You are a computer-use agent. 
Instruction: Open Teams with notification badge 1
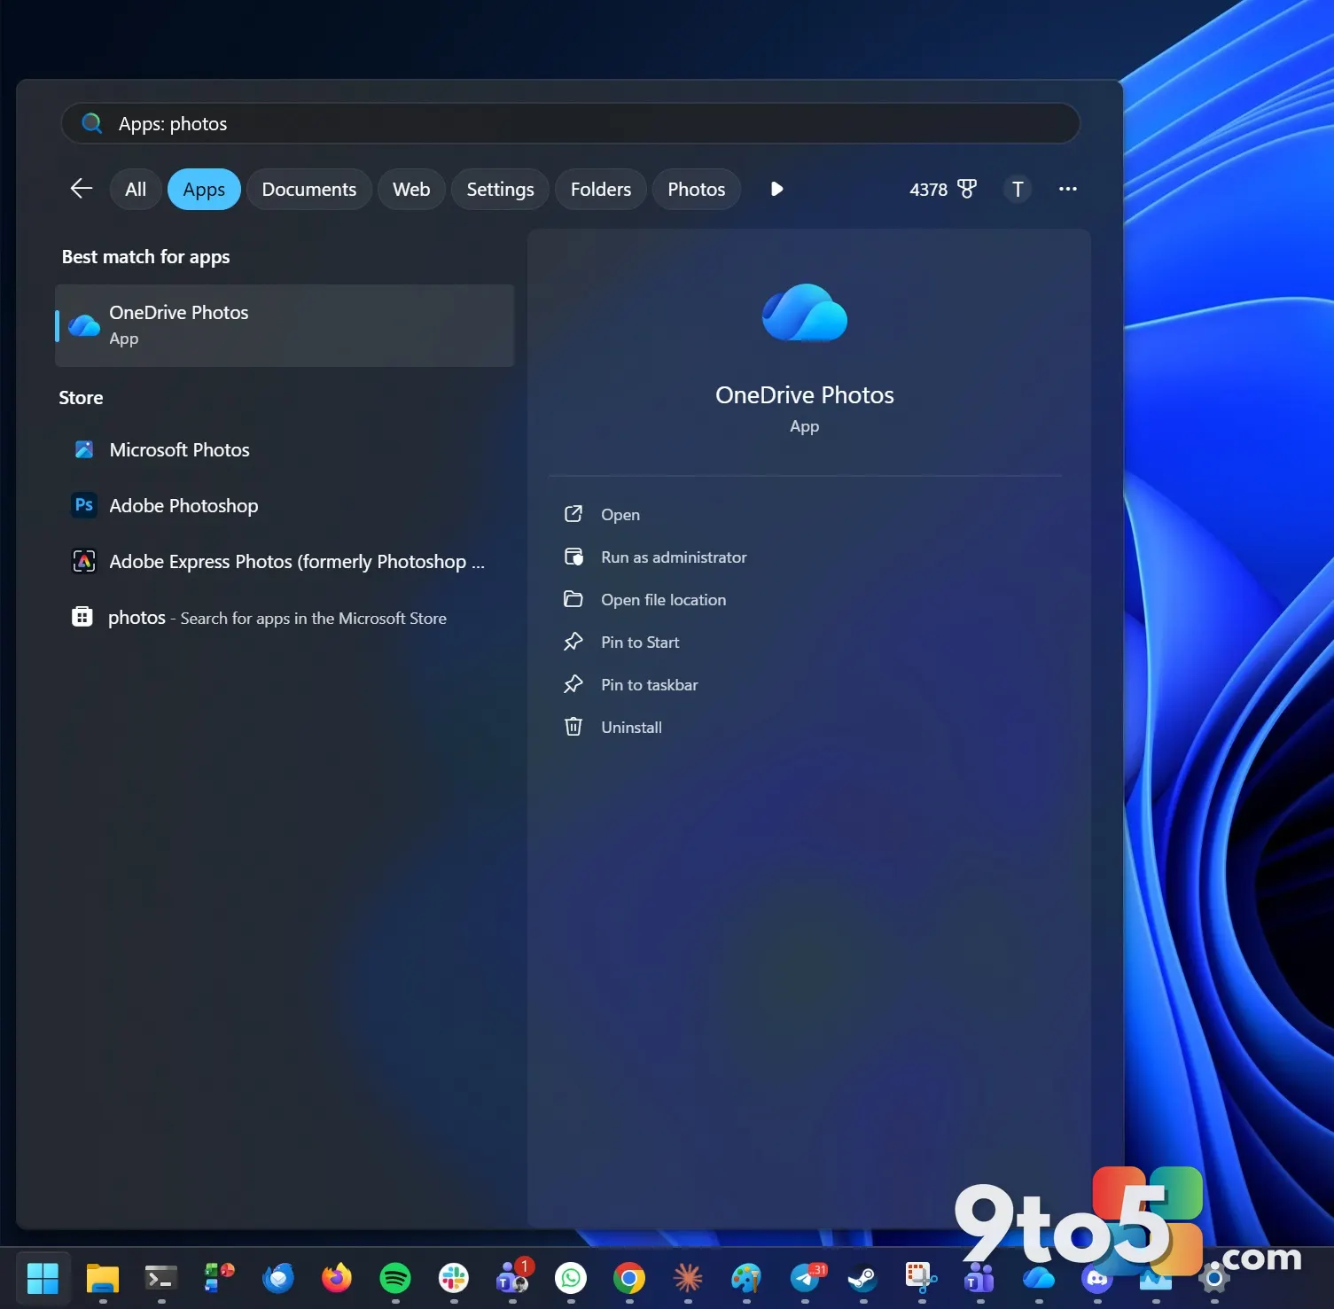click(514, 1276)
